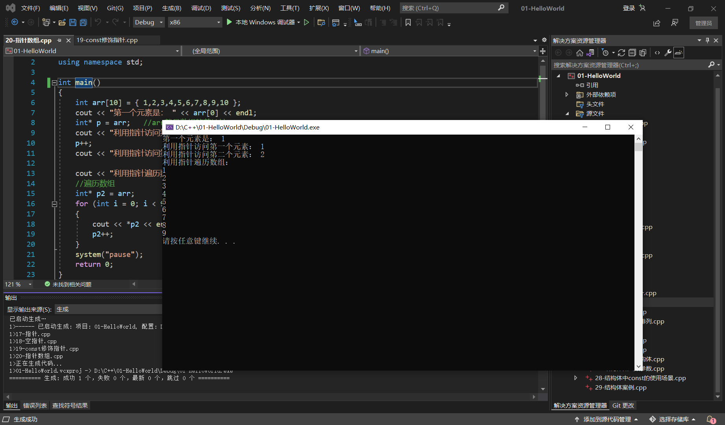The width and height of the screenshot is (725, 425).
Task: Click search magnifier in Solution Explorer search
Action: point(711,65)
